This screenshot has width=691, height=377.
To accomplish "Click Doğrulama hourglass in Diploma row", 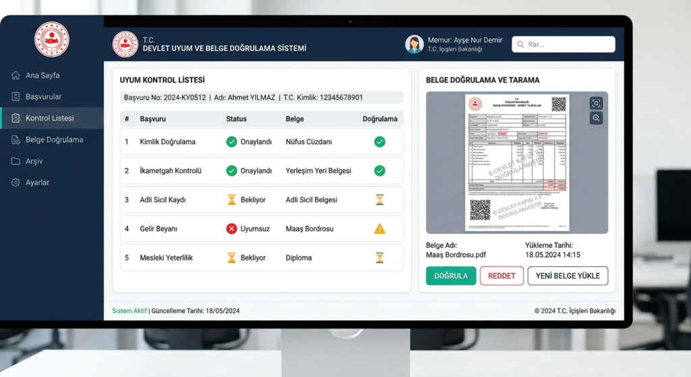I will pos(379,258).
